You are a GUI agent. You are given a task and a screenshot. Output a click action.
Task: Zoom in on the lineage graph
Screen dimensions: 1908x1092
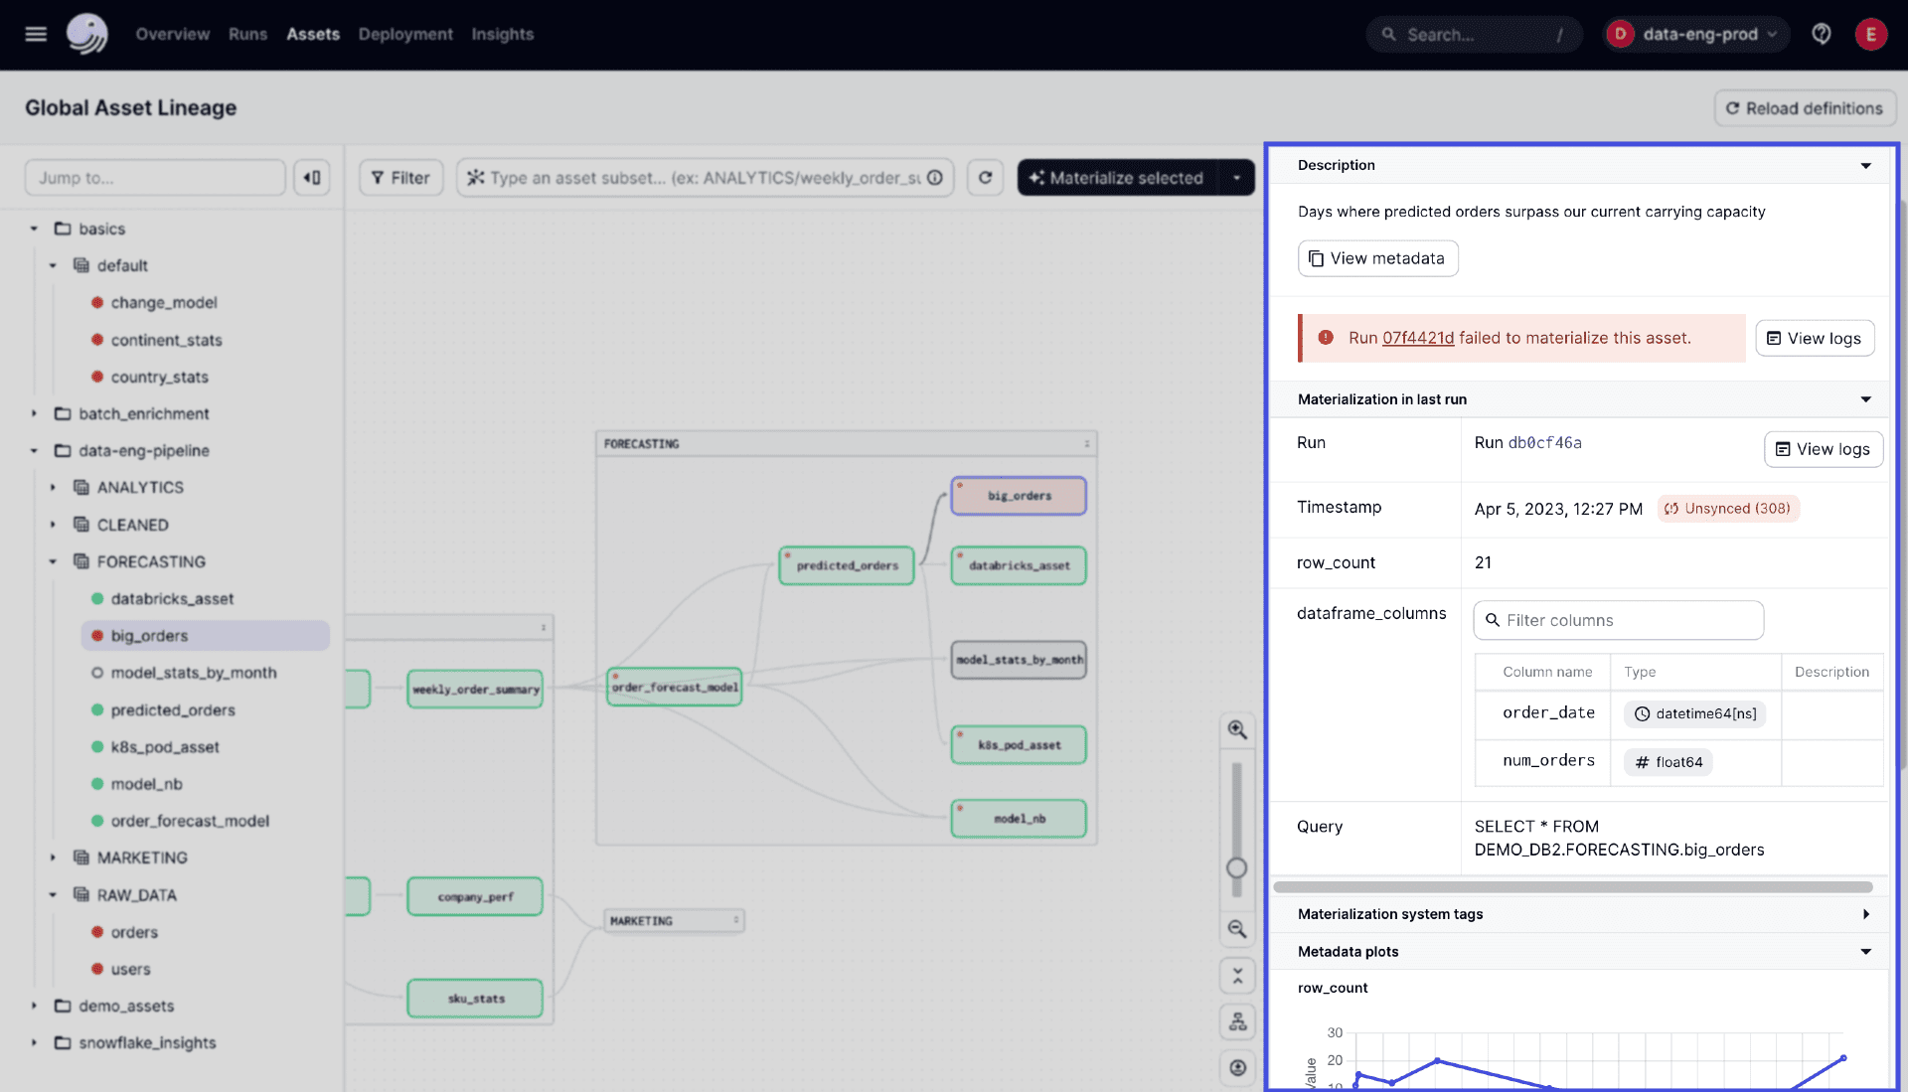(1237, 729)
